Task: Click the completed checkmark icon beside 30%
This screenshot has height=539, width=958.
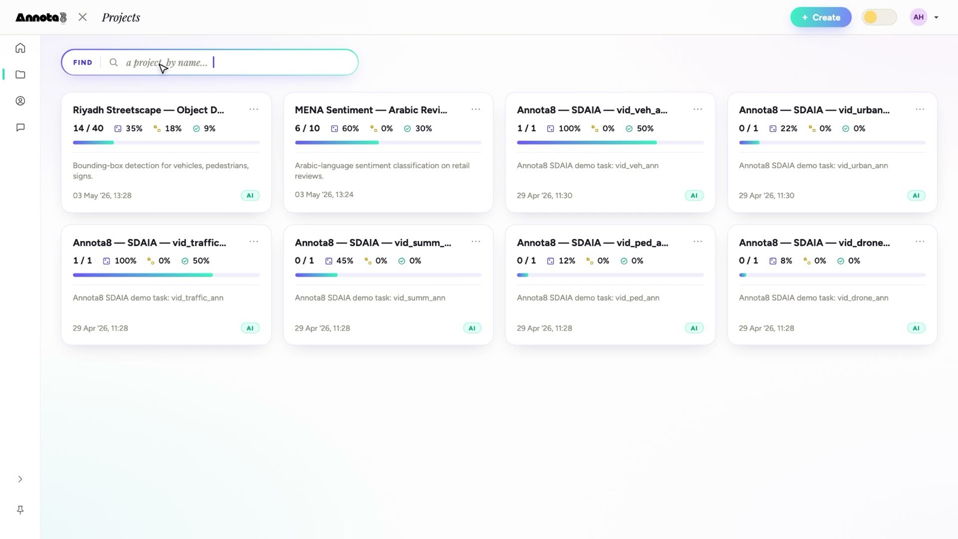Action: pos(408,129)
